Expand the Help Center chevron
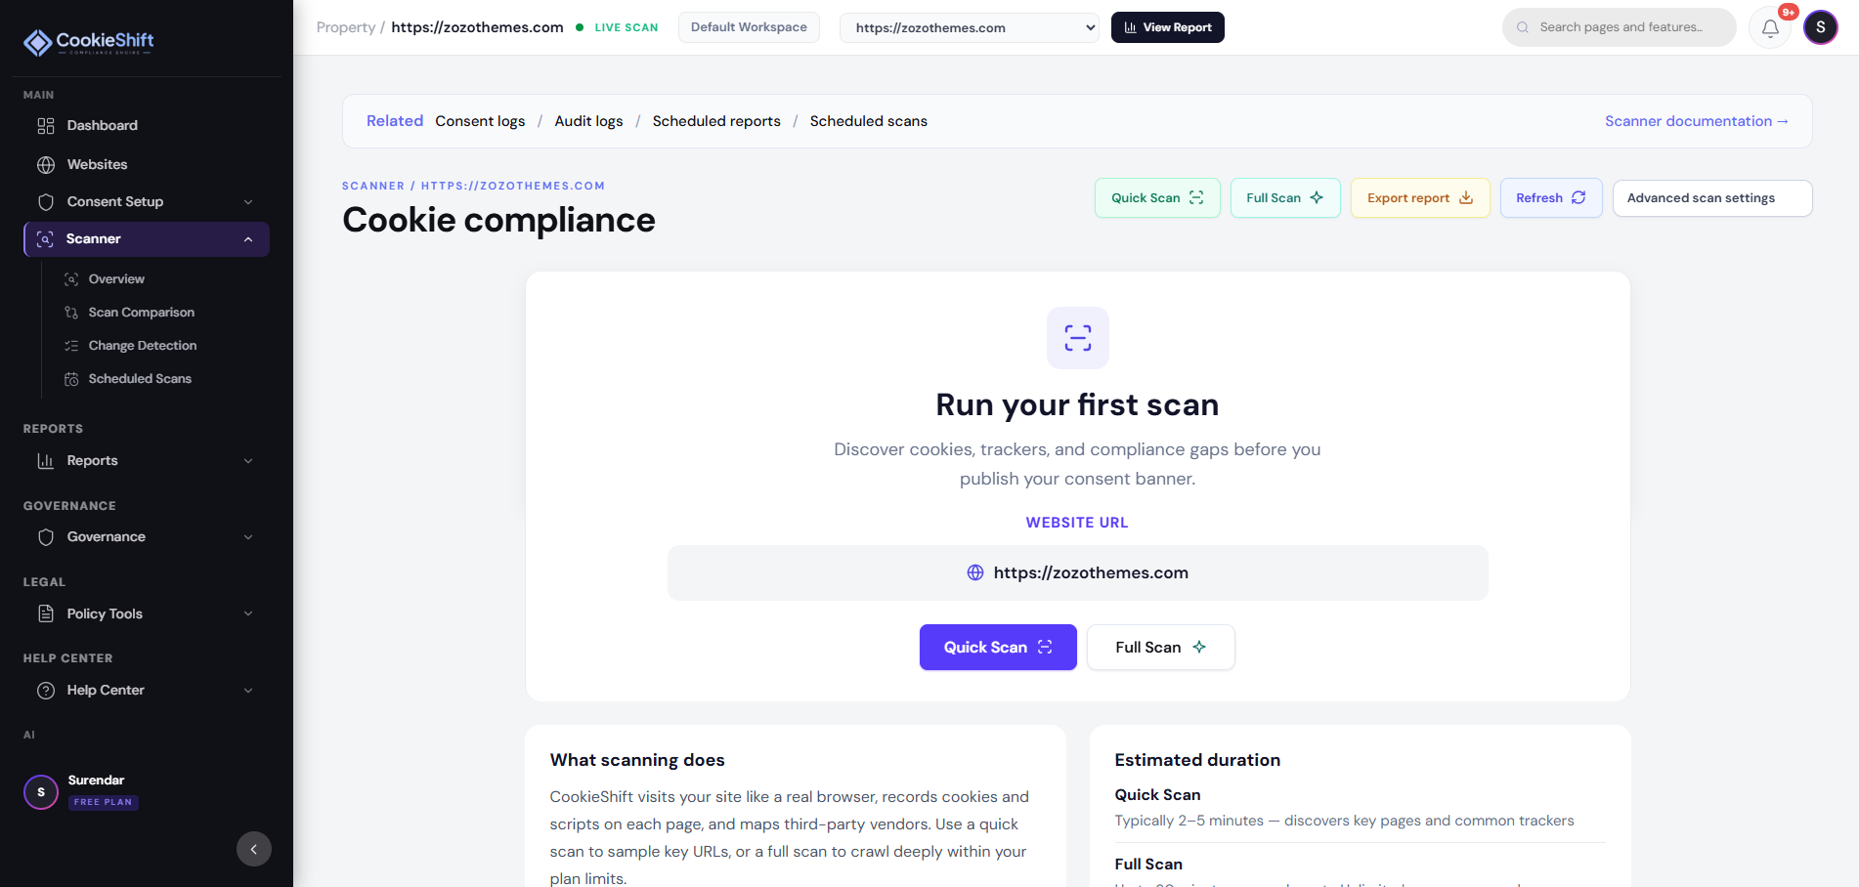Viewport: 1859px width, 887px height. [x=248, y=691]
